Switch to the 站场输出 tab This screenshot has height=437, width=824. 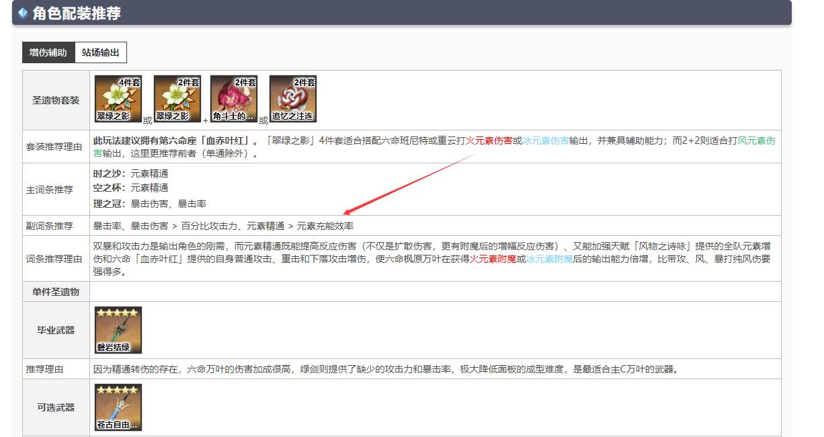coord(101,52)
